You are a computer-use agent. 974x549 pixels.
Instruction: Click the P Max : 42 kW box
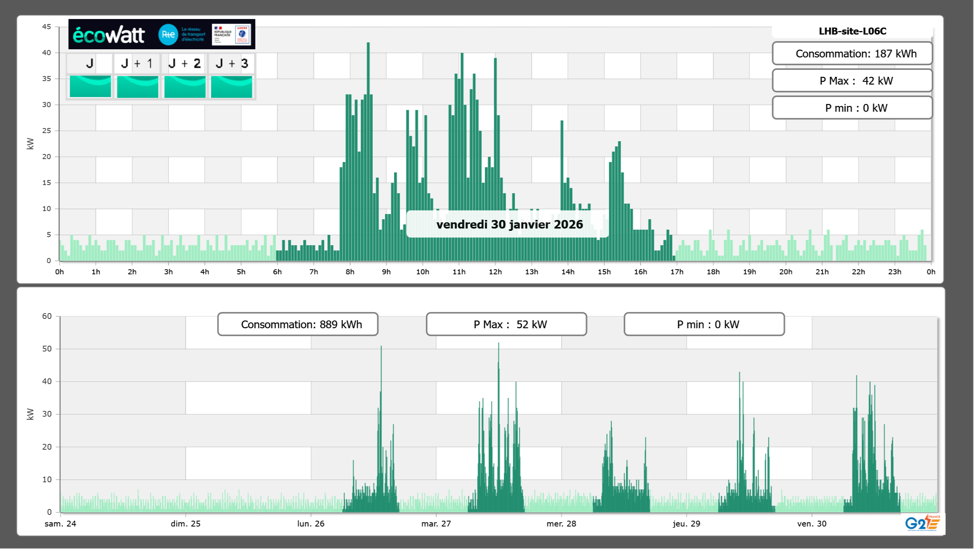[852, 81]
